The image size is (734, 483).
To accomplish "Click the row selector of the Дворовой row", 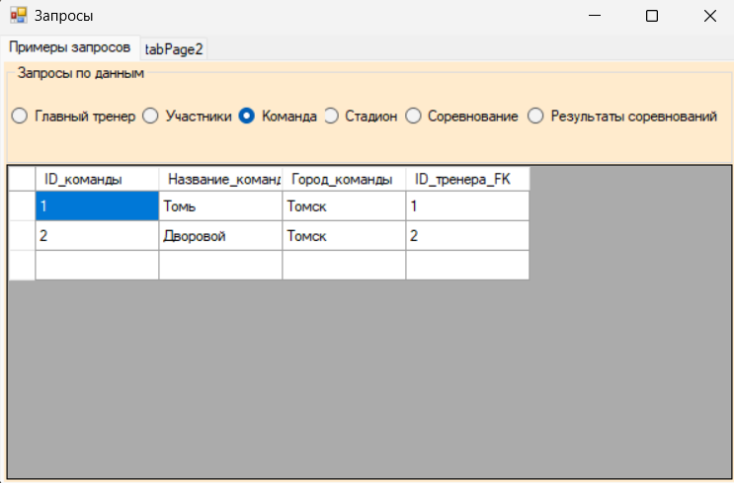I will pyautogui.click(x=22, y=235).
